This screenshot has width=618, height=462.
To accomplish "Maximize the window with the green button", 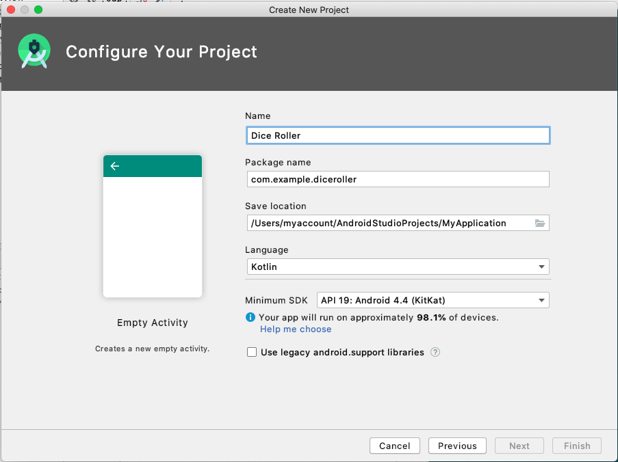I will pyautogui.click(x=38, y=10).
